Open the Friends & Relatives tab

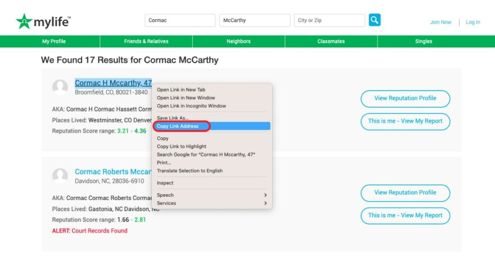[146, 42]
